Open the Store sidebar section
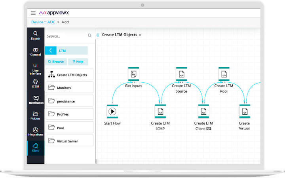This screenshot has width=285, height=178. pos(36,148)
